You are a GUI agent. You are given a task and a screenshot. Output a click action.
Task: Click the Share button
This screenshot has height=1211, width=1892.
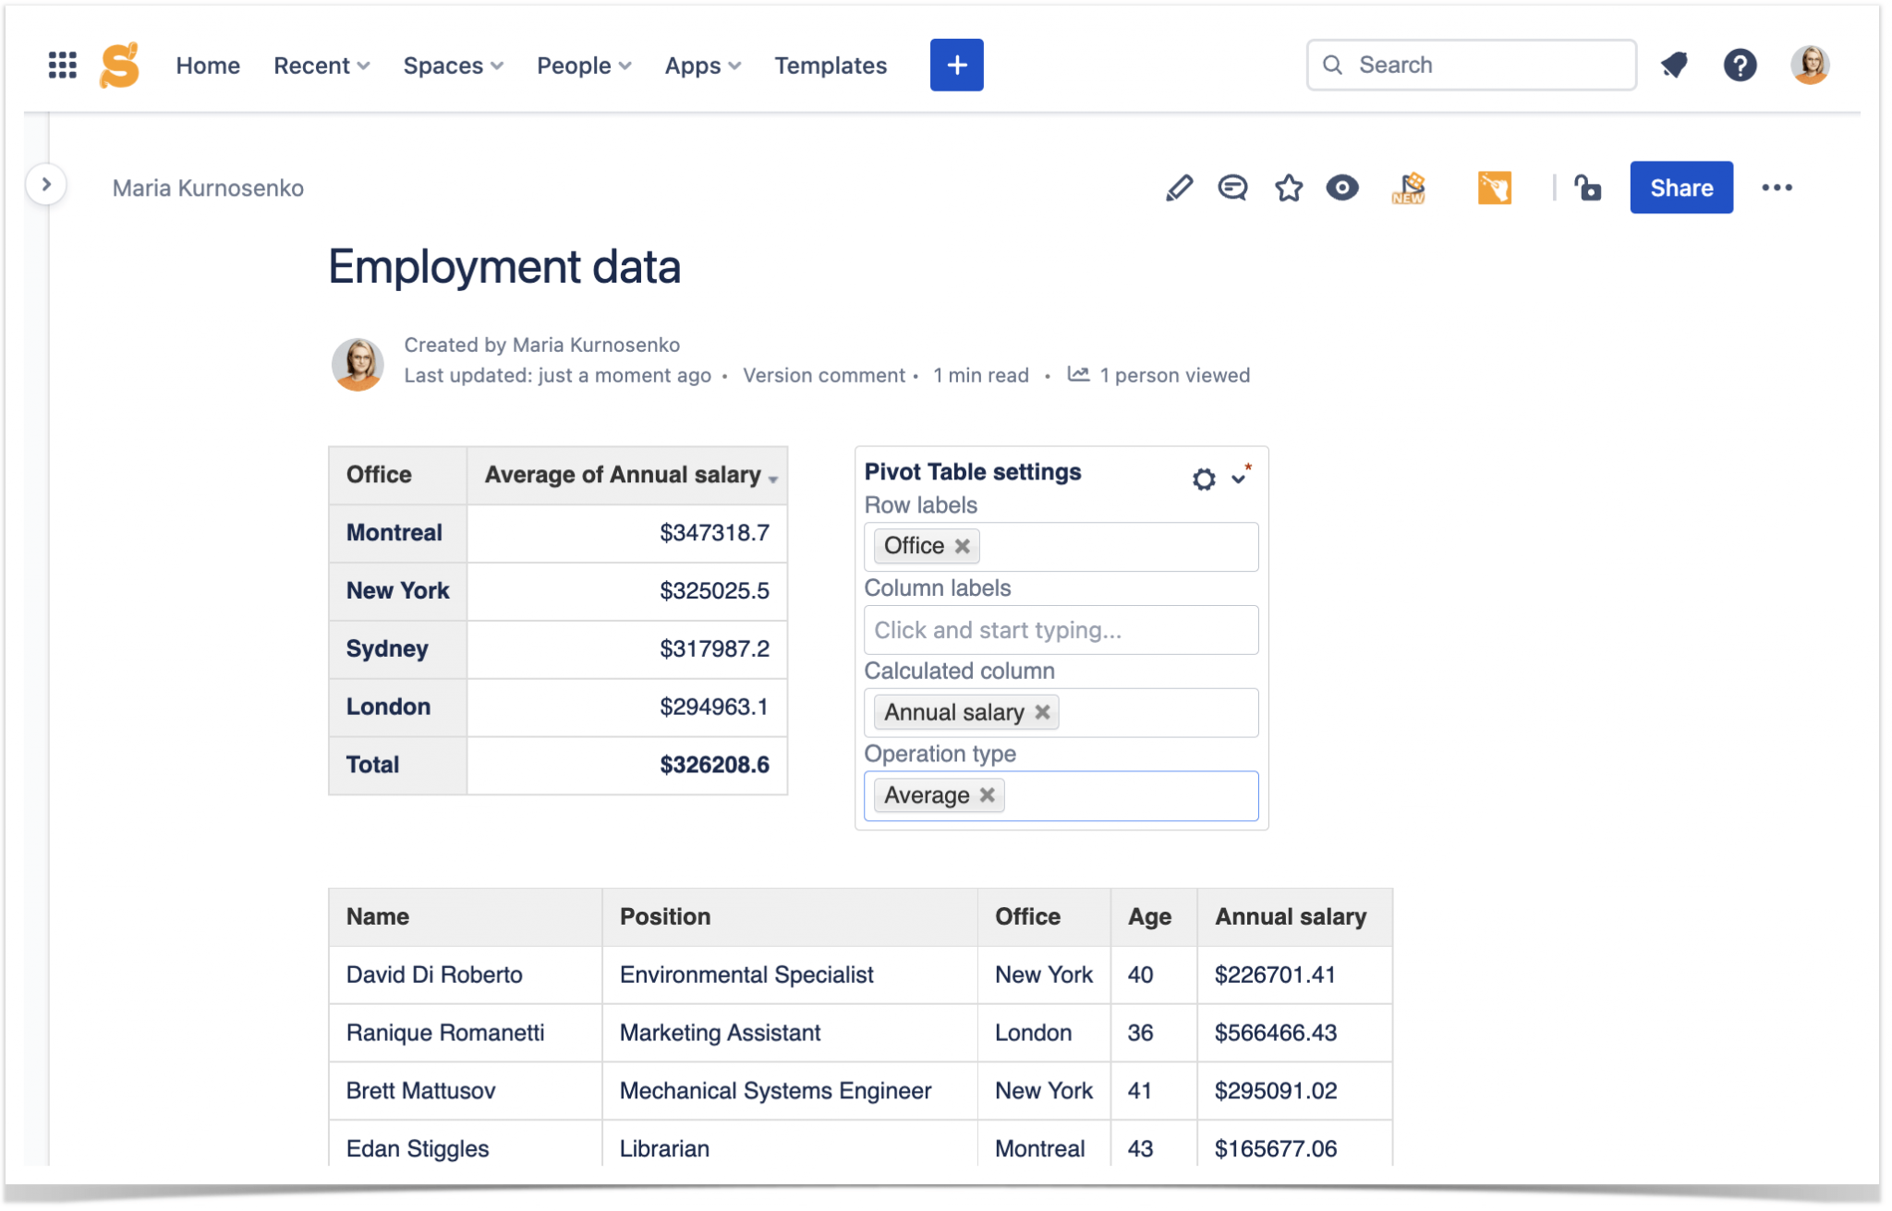point(1680,188)
